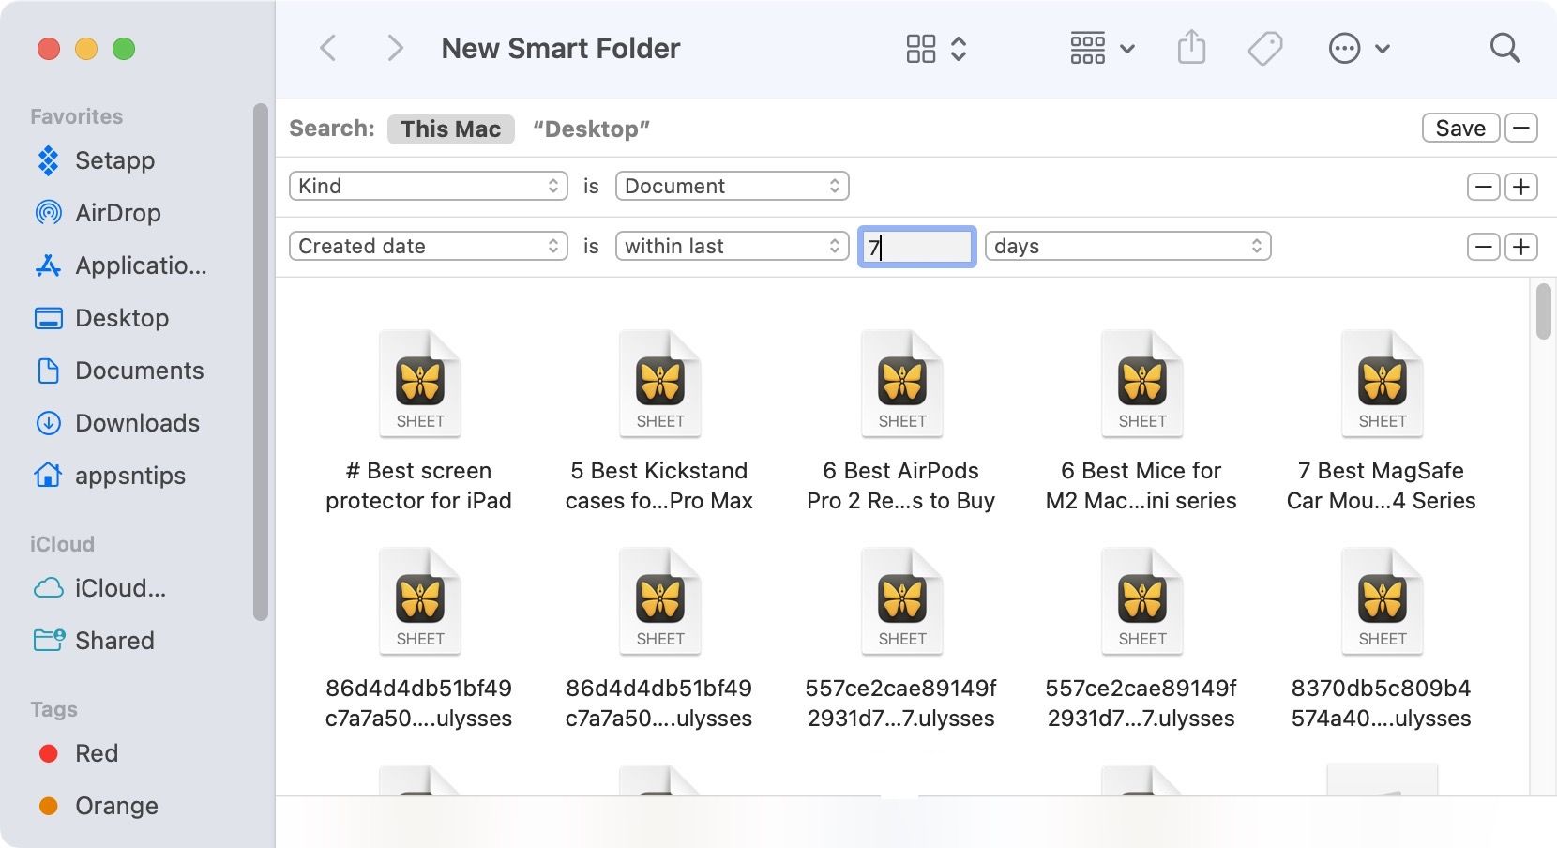
Task: Go forward with the right chevron
Action: (x=395, y=48)
